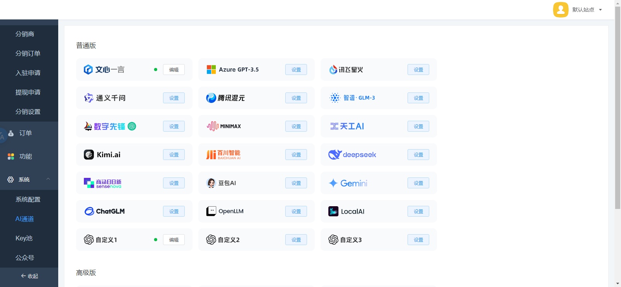
Task: Open 分销订单 in the sidebar
Action: (x=28, y=54)
